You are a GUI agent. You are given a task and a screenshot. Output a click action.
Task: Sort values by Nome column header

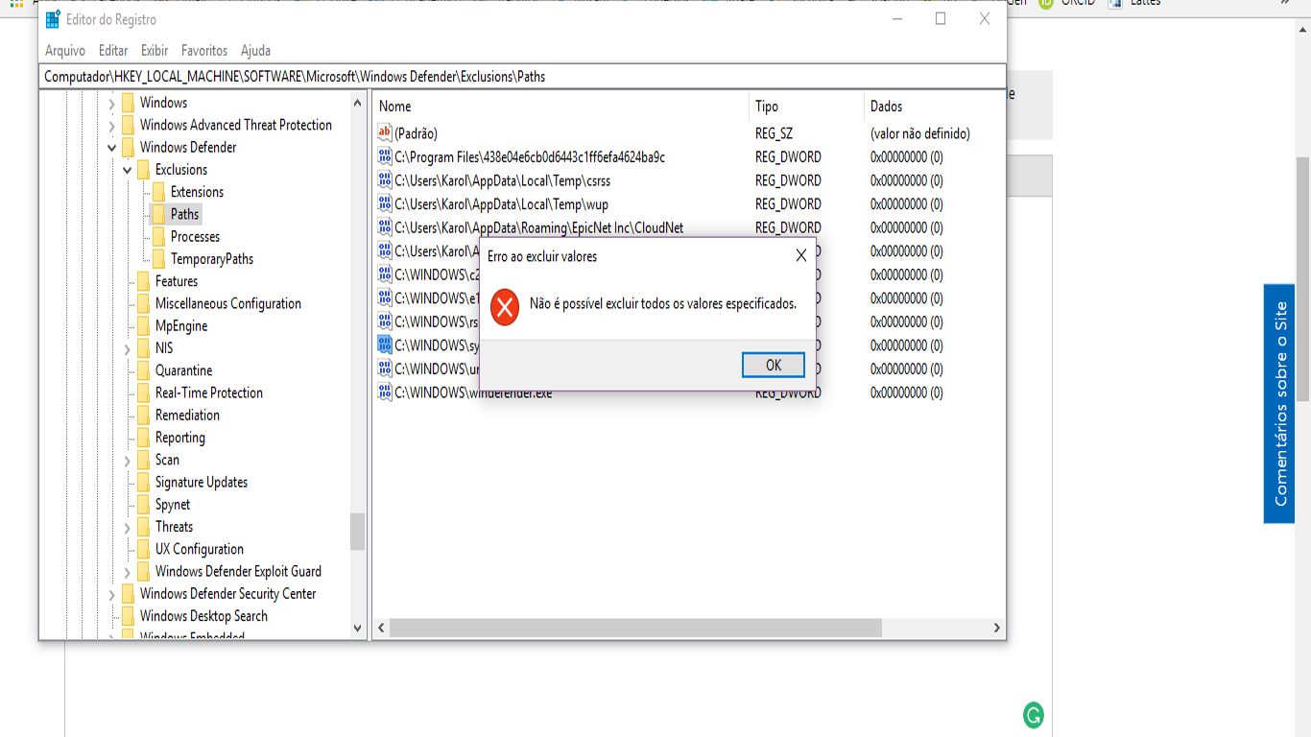coord(560,107)
